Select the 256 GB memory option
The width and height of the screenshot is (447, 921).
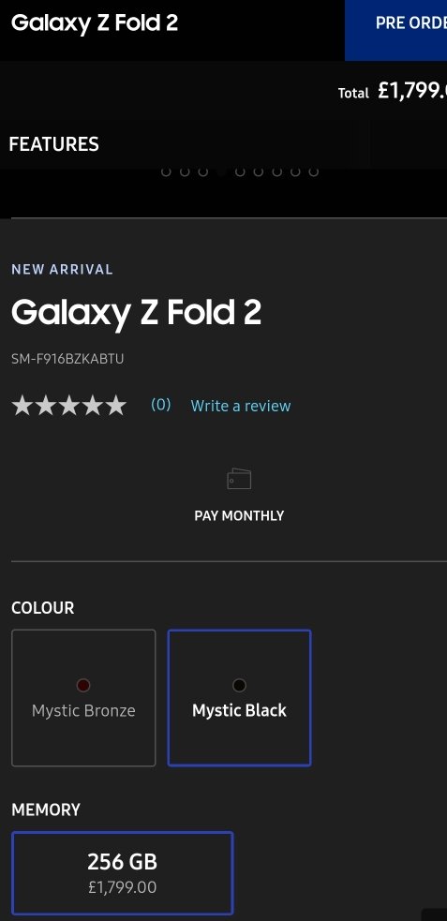click(x=122, y=873)
